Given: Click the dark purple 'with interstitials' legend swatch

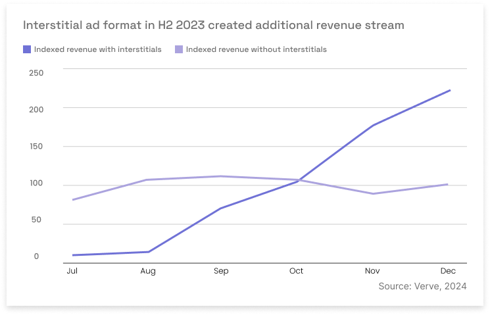Looking at the screenshot, I should coord(27,49).
